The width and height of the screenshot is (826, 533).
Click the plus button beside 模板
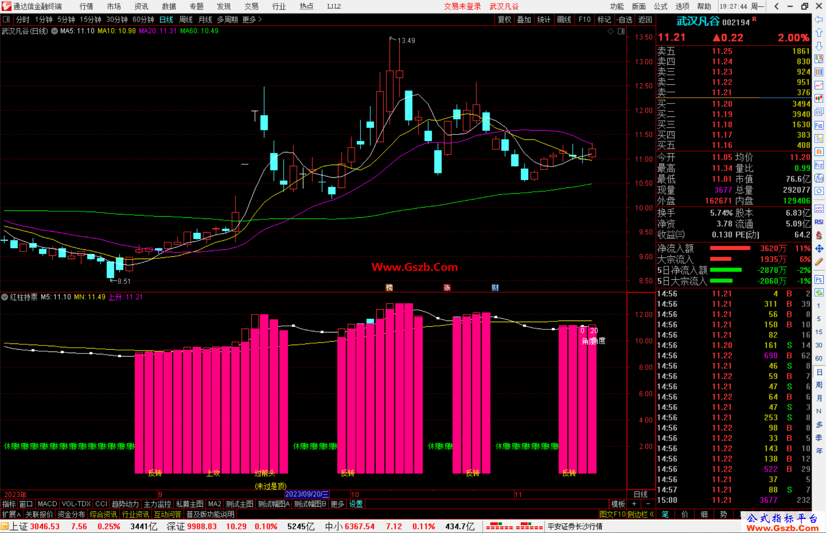pos(634,504)
